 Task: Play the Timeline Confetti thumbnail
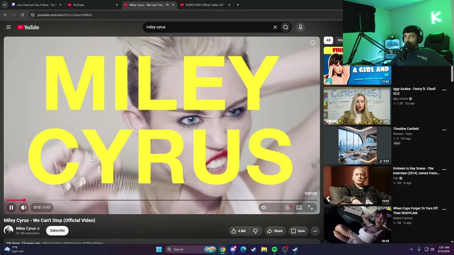(x=357, y=145)
